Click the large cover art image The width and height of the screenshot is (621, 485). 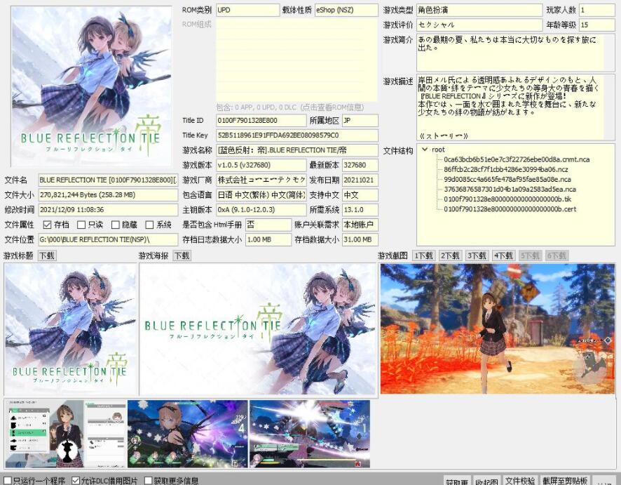[92, 86]
